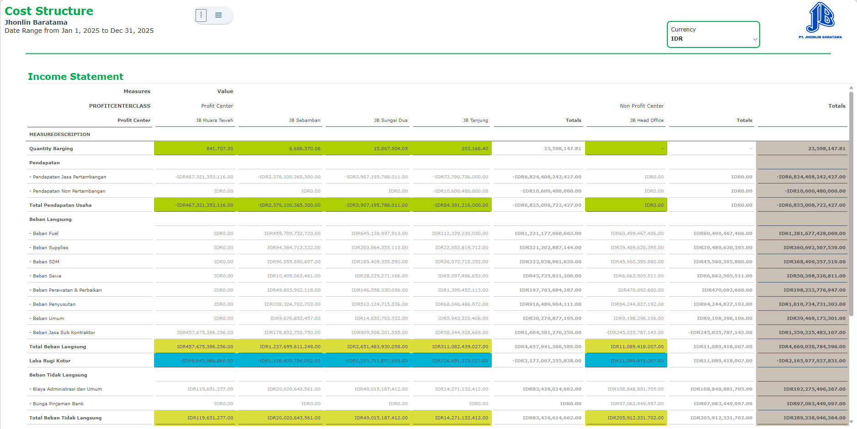The height and width of the screenshot is (429, 857).
Task: Select the Beban Fuel row label
Action: (x=44, y=234)
